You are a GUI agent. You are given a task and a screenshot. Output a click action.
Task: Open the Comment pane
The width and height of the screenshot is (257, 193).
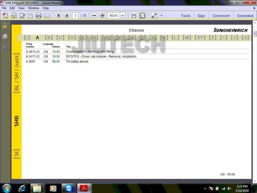[x=221, y=15]
